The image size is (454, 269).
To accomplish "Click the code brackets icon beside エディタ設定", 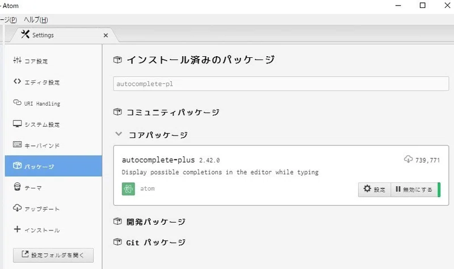I will [x=17, y=81].
